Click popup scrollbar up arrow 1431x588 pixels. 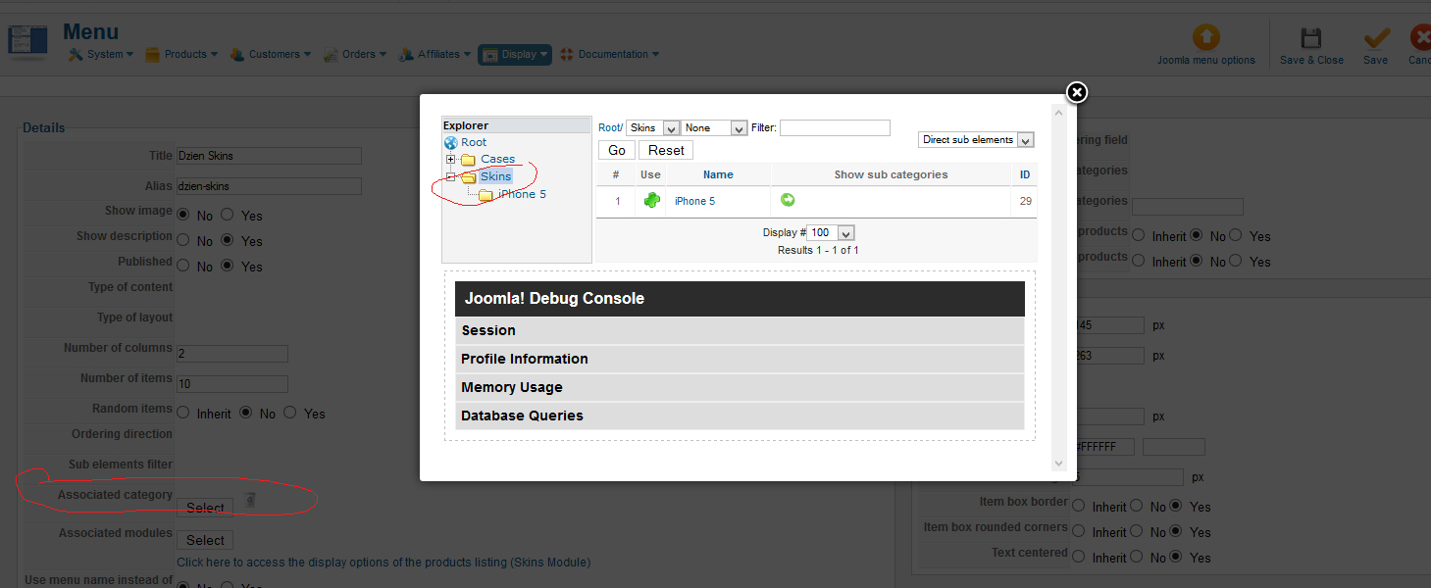1058,111
